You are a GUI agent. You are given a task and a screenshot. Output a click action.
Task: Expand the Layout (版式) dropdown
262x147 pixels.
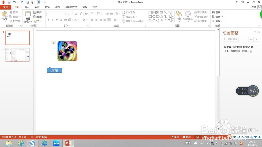[x=39, y=12]
